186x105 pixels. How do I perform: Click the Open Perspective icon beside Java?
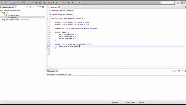click(178, 3)
